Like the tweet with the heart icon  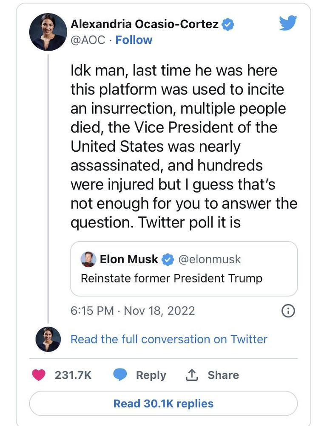(39, 375)
